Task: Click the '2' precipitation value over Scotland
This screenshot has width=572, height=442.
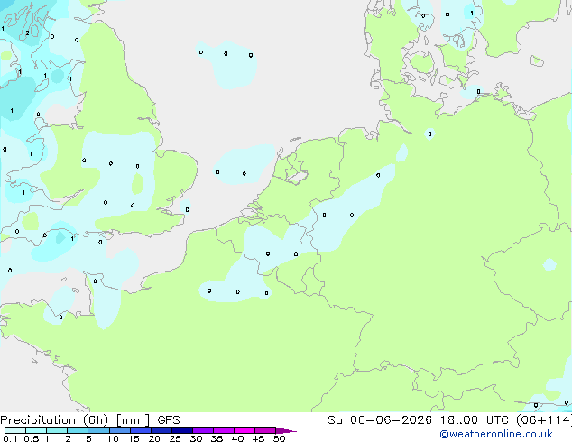Action: click(x=27, y=32)
